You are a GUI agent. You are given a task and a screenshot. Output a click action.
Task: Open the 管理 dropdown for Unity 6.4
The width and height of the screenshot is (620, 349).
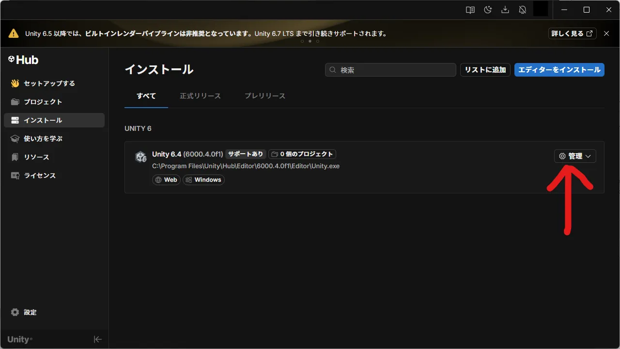(x=575, y=156)
